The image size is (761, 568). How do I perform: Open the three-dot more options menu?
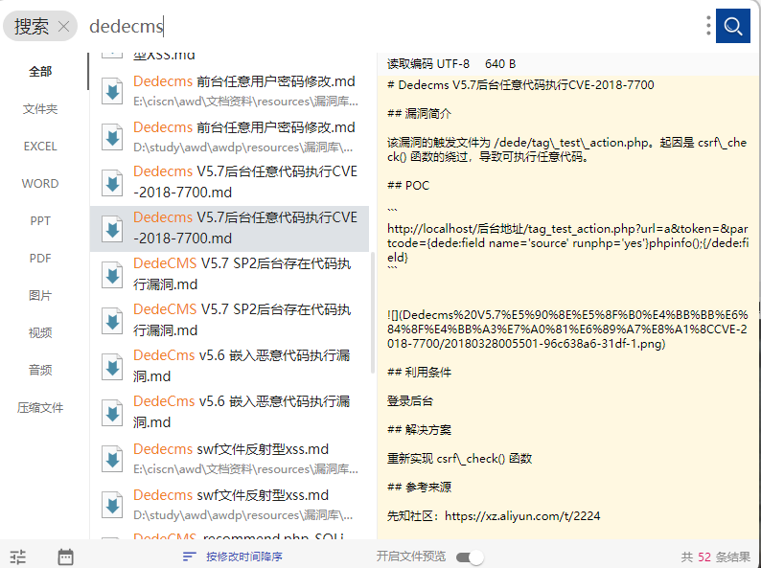coord(708,26)
